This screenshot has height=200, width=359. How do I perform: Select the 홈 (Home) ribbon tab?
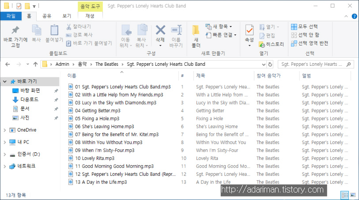tap(29, 16)
